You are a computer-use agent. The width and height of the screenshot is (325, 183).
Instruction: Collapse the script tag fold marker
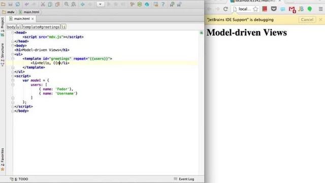[x=13, y=76]
